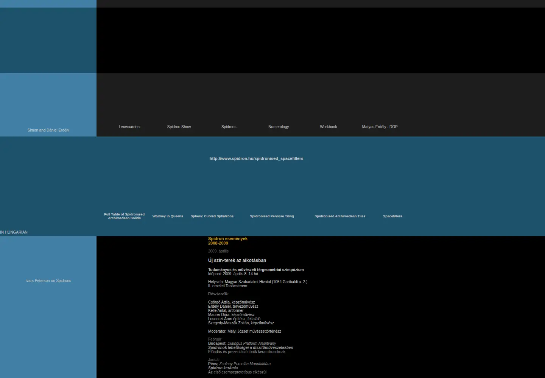Switch to the IN HUNGARIAN version
The image size is (545, 378).
(x=14, y=232)
